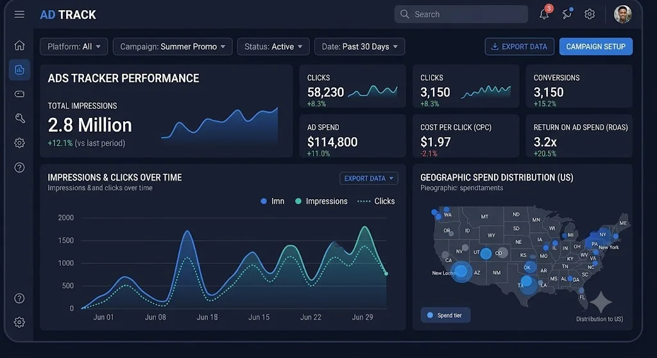657x358 pixels.
Task: Click the CAMPAIGN SETUP button
Action: coord(596,46)
